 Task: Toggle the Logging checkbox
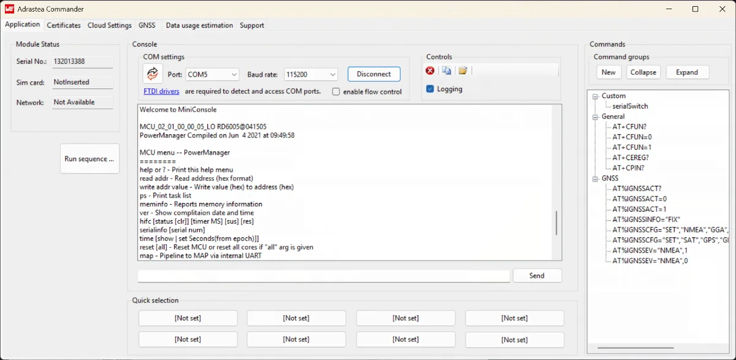(x=430, y=90)
